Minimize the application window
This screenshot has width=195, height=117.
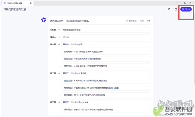pyautogui.click(x=180, y=3)
